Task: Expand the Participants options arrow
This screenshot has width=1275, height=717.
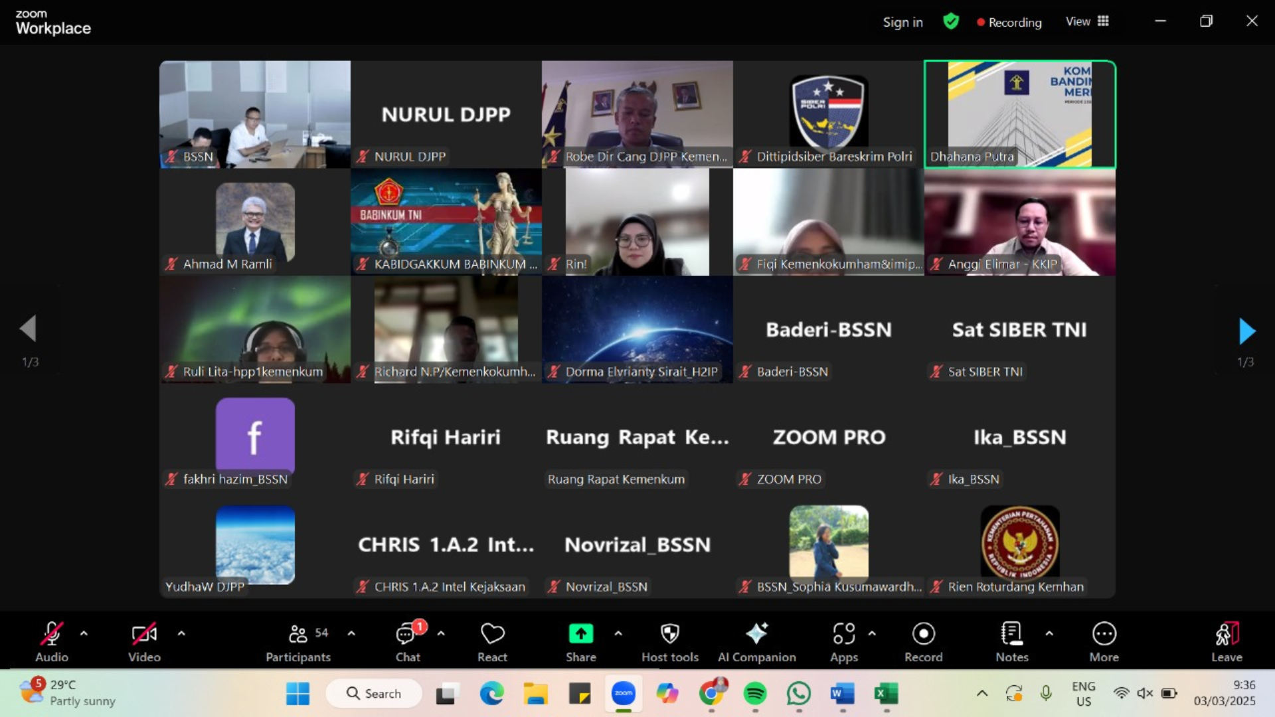Action: coord(351,634)
